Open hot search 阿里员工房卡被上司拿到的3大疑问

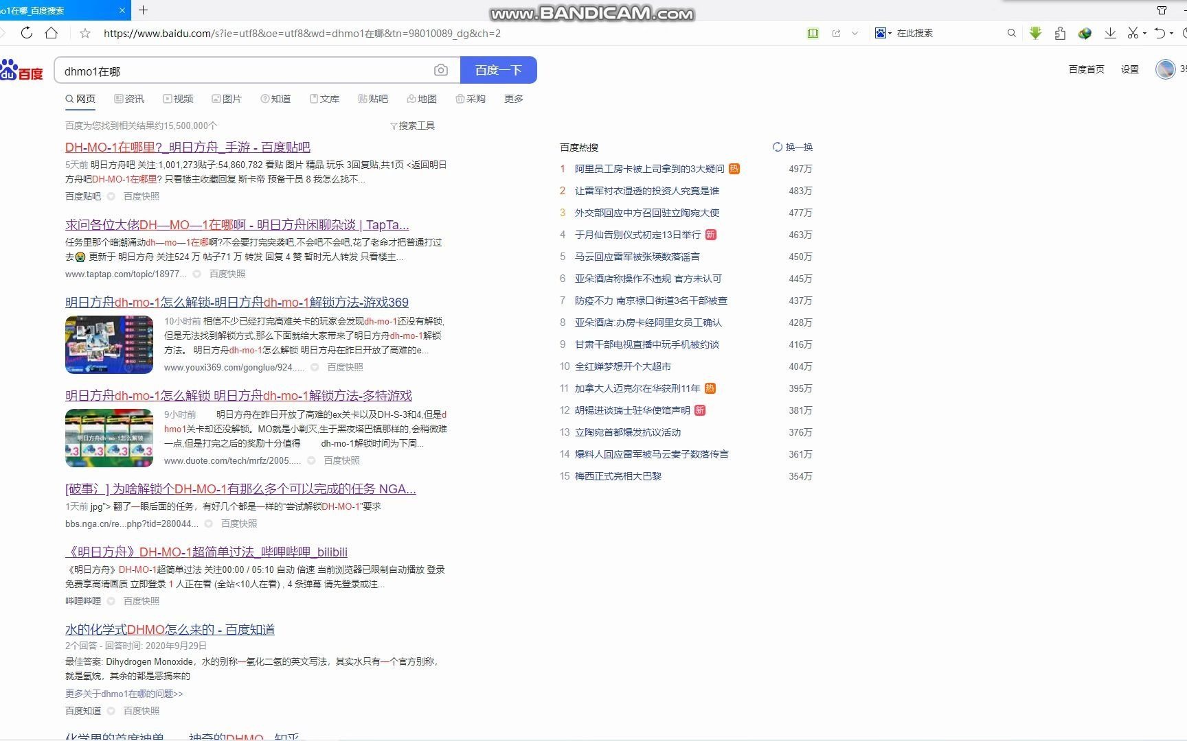(649, 169)
